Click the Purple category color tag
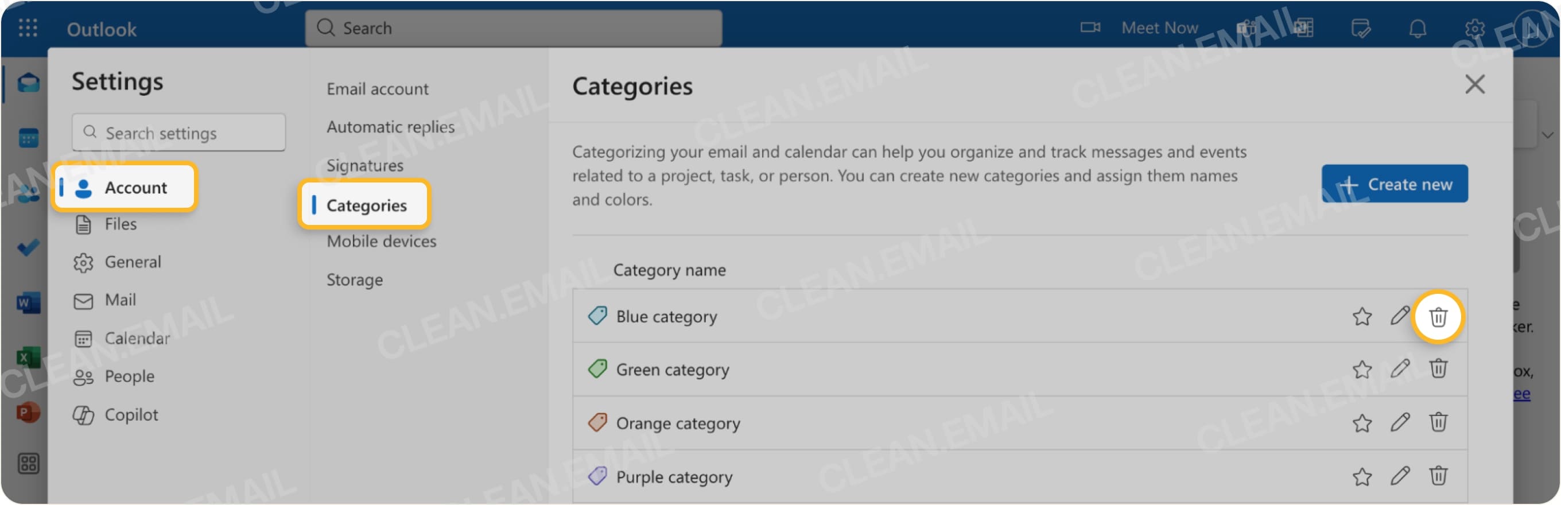 tap(599, 477)
